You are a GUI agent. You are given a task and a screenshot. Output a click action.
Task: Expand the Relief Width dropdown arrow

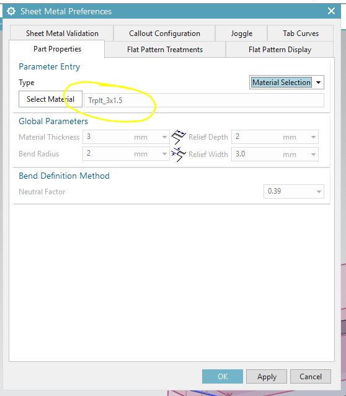coord(313,155)
